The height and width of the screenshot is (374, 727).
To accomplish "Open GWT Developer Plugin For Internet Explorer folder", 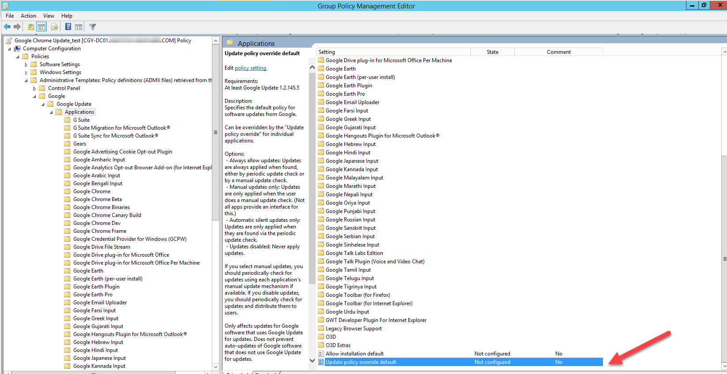I will 376,320.
